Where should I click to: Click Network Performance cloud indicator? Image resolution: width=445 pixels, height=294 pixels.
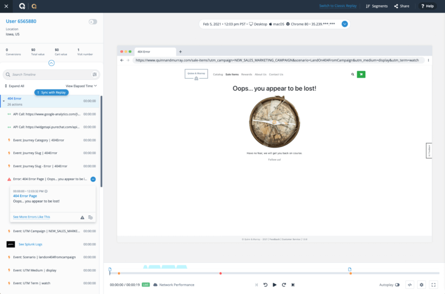click(x=174, y=285)
